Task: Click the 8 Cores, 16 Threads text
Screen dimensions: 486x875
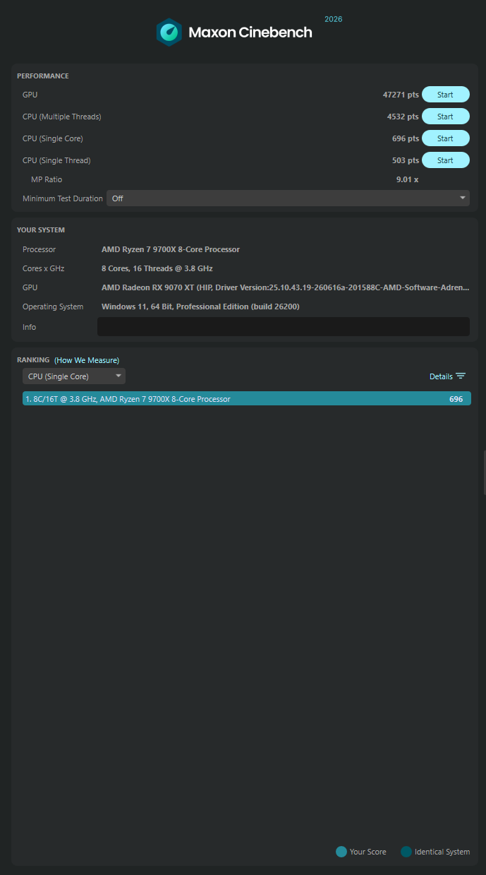Action: click(x=157, y=268)
